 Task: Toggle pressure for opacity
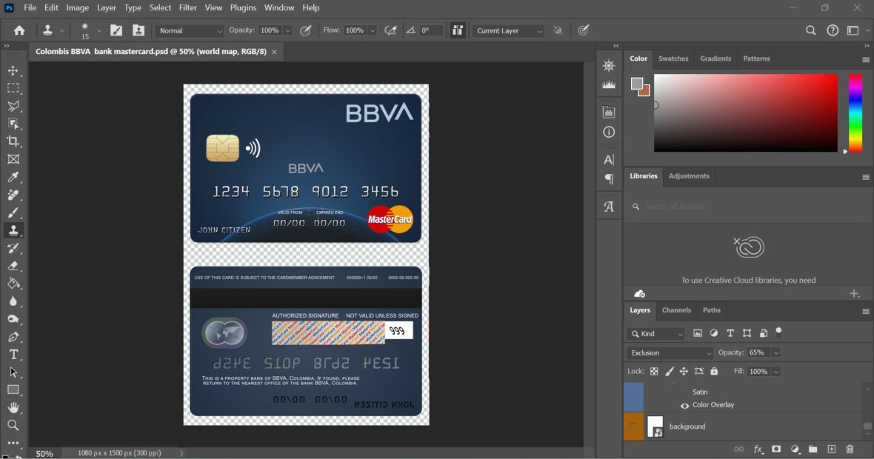(x=305, y=30)
